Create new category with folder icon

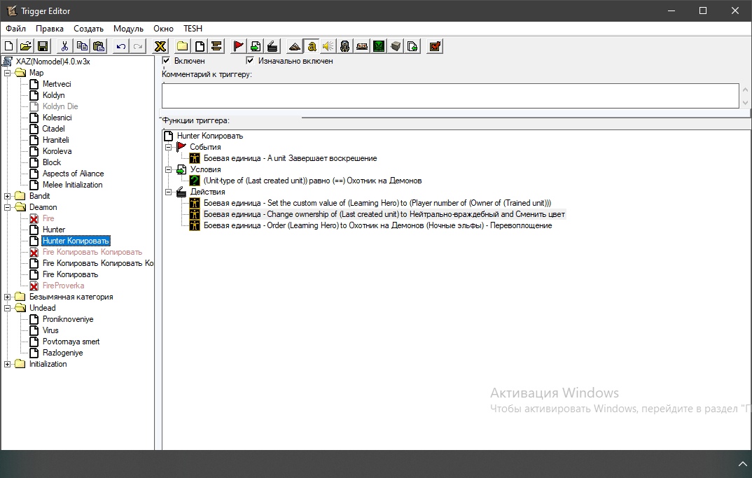[x=182, y=46]
